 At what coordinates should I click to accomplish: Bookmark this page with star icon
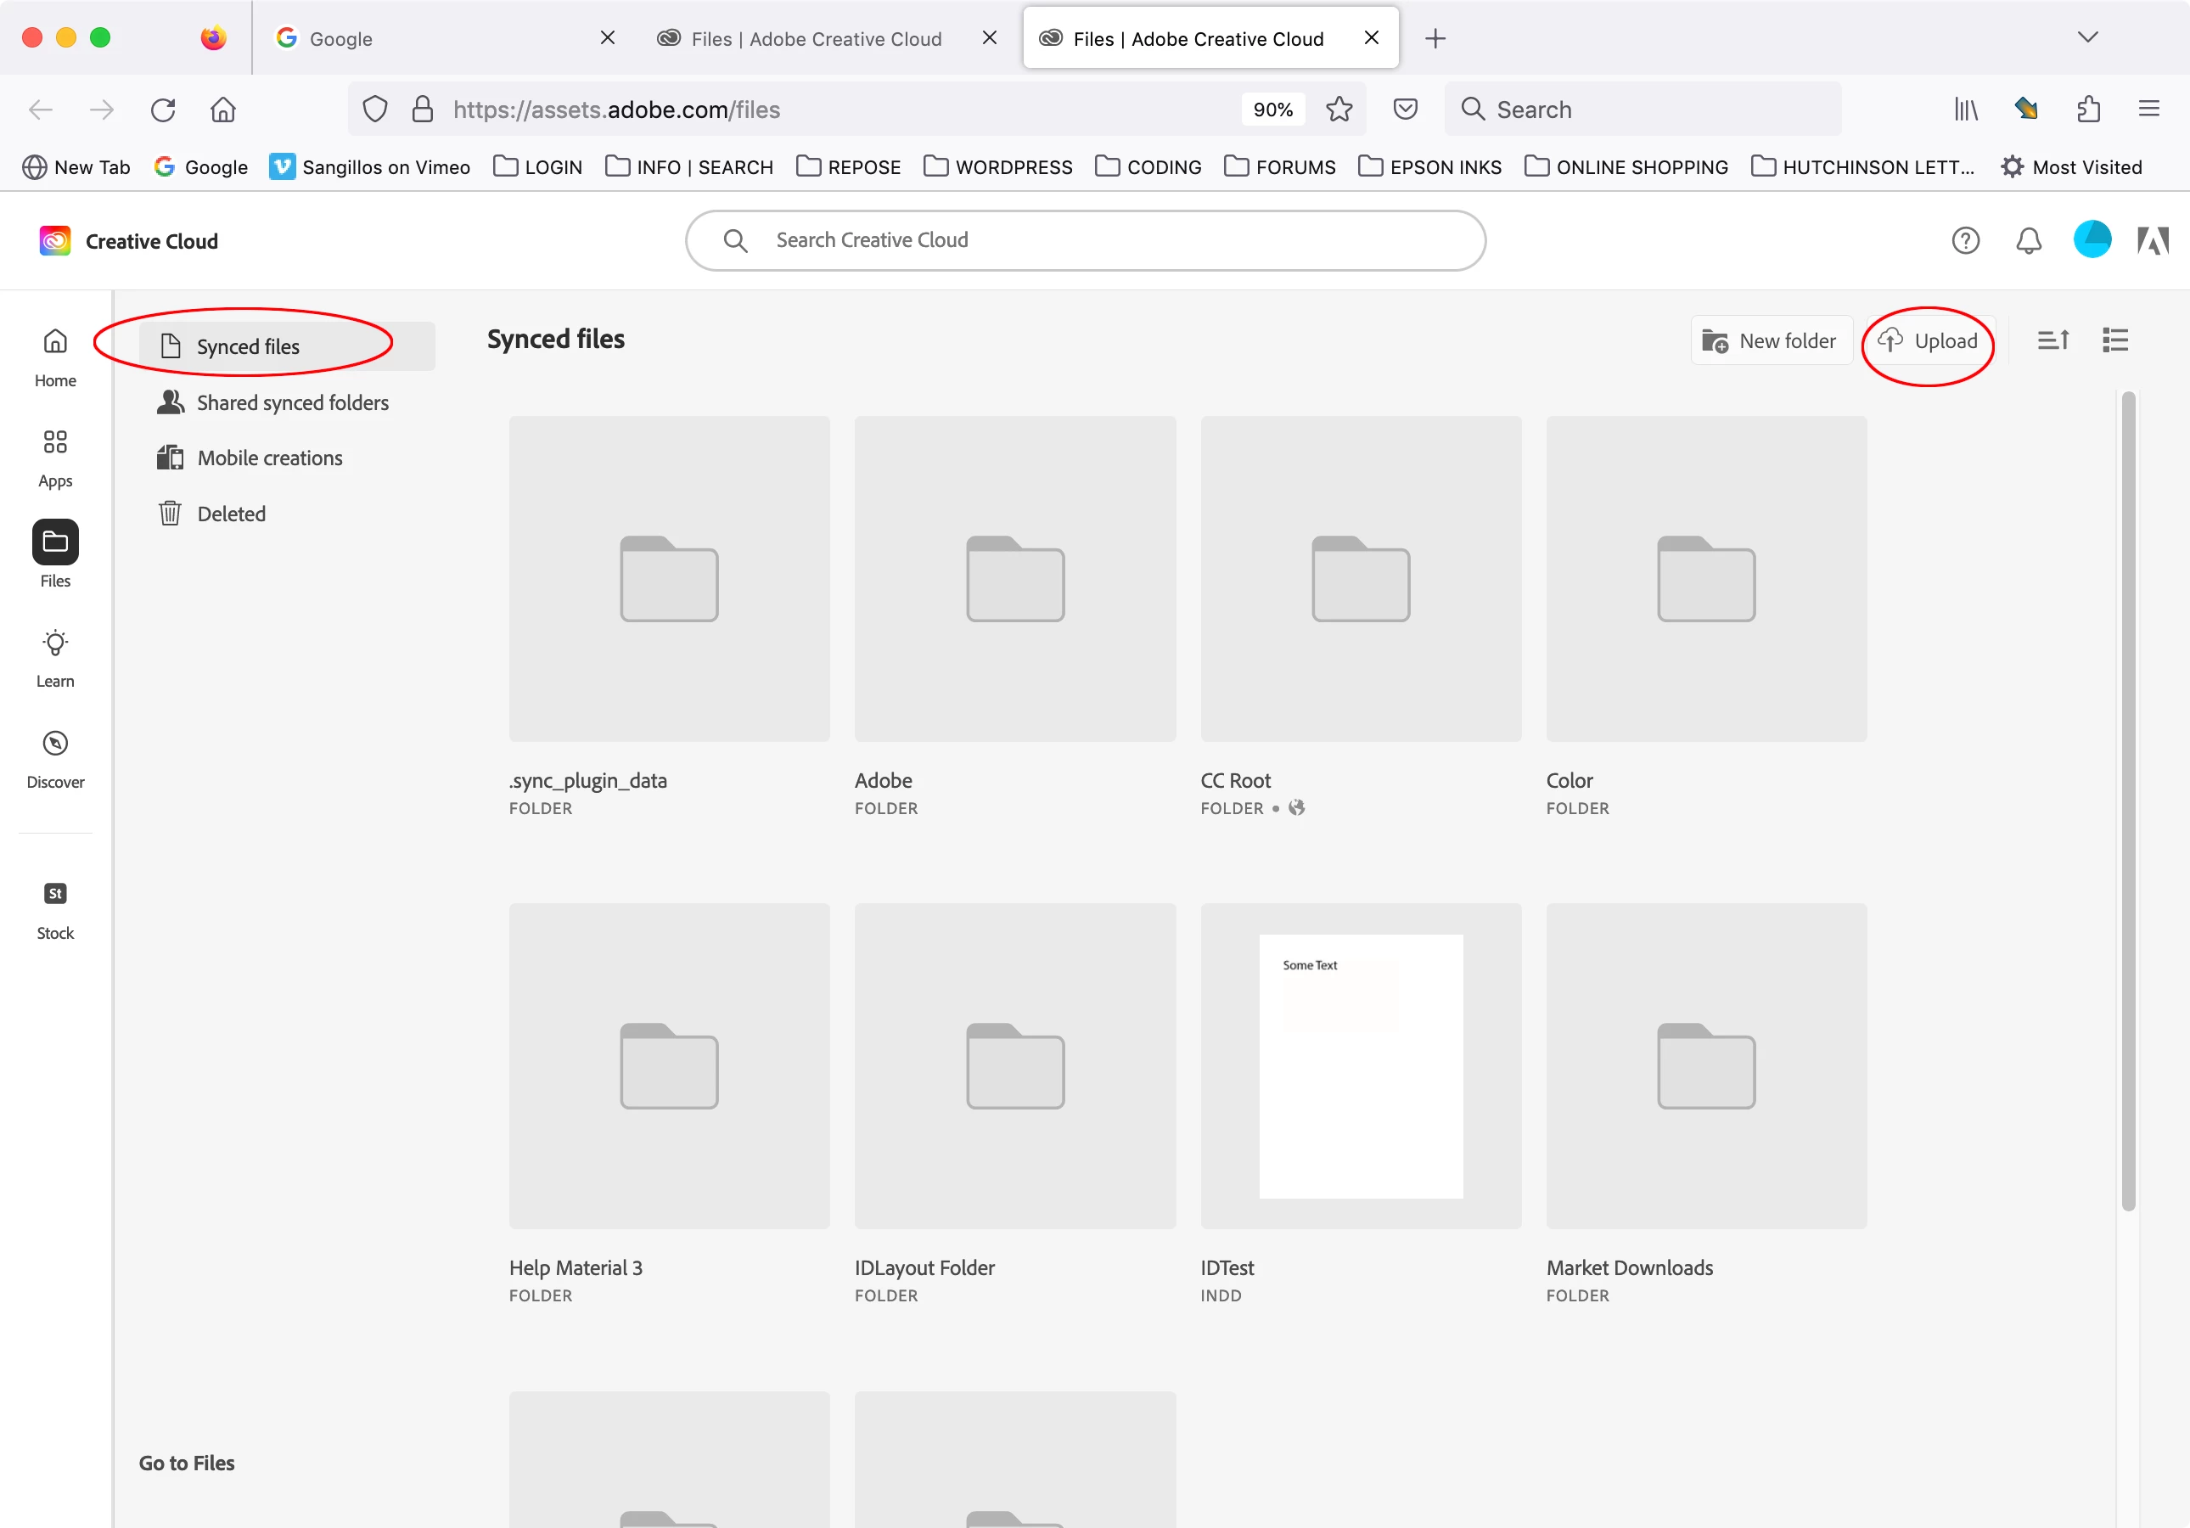coord(1339,110)
